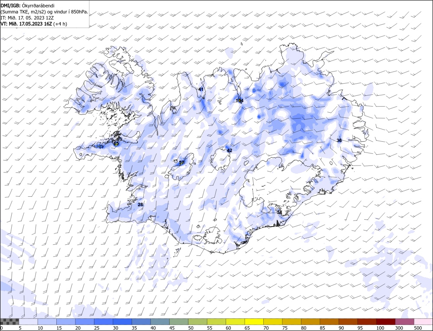Select the '(Summa TKE, m2/s2) og vindur í 850hPa.' line
The width and height of the screenshot is (433, 331).
[45, 12]
